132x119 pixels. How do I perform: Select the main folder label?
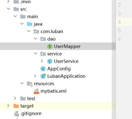coord(33,17)
